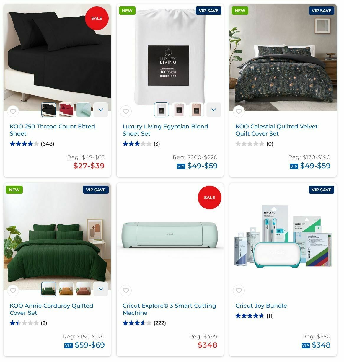Open the Cricut Joy Bundle product title
This screenshot has width=344, height=362.
(261, 306)
